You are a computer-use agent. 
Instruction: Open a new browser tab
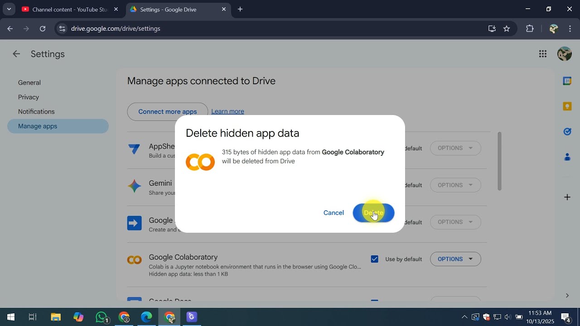point(240,9)
